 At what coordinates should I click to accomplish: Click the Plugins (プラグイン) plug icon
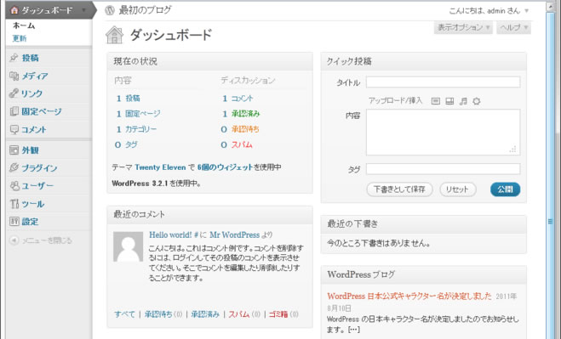[x=14, y=167]
